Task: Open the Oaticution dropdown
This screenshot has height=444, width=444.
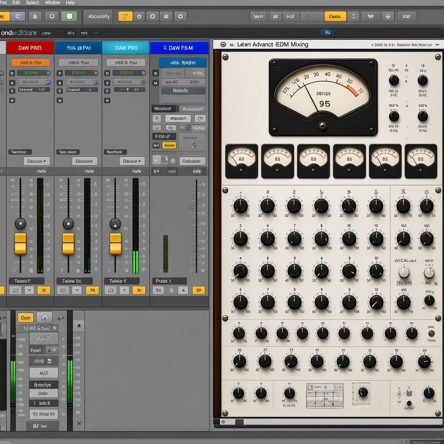Action: [x=192, y=161]
